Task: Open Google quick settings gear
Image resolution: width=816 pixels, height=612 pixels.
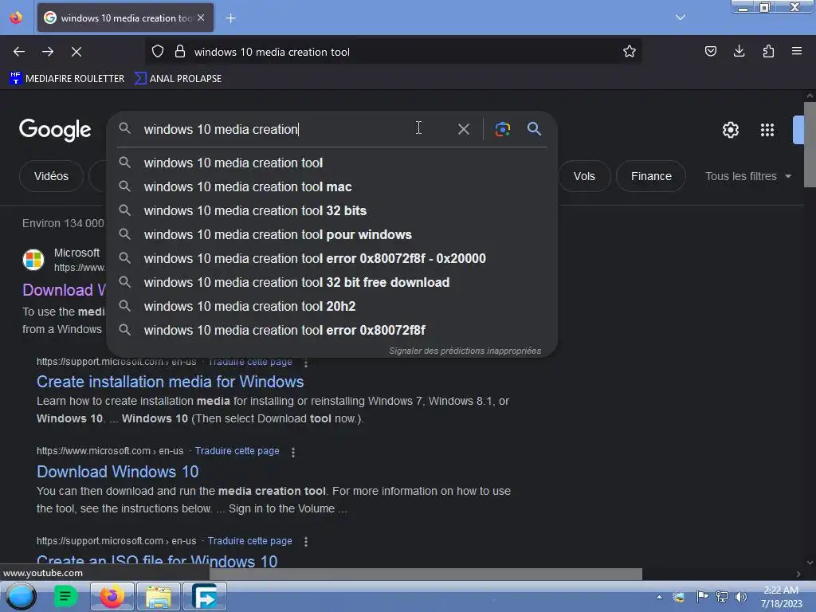Action: click(x=731, y=130)
